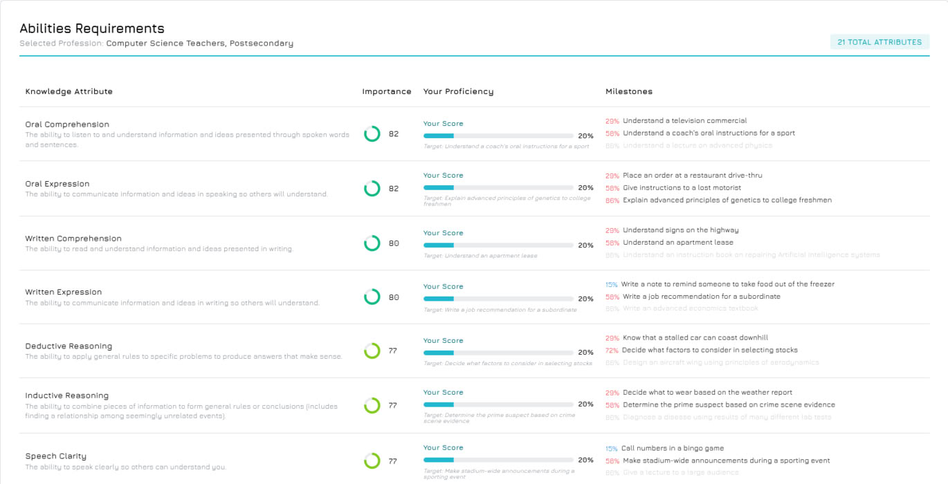Viewport: 948px width, 484px height.
Task: Select milestone 'Understand a television commercial'
Action: pyautogui.click(x=684, y=121)
